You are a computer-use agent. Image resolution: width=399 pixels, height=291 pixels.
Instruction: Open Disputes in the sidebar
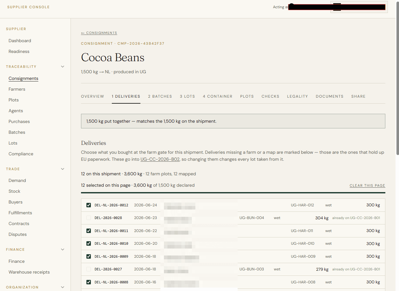(x=17, y=234)
